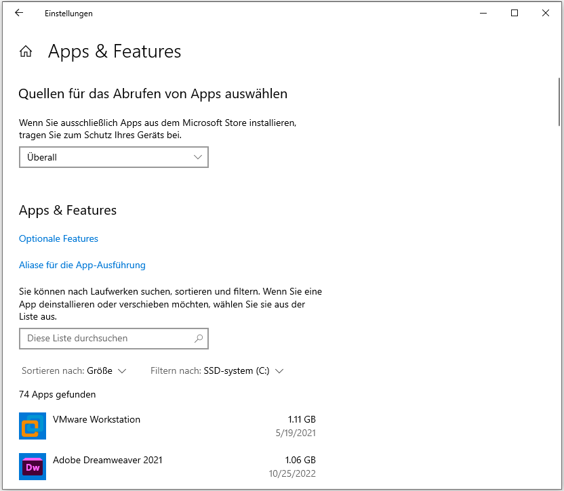This screenshot has width=564, height=491.
Task: Click the Einstellungen title bar text
Action: pos(68,13)
